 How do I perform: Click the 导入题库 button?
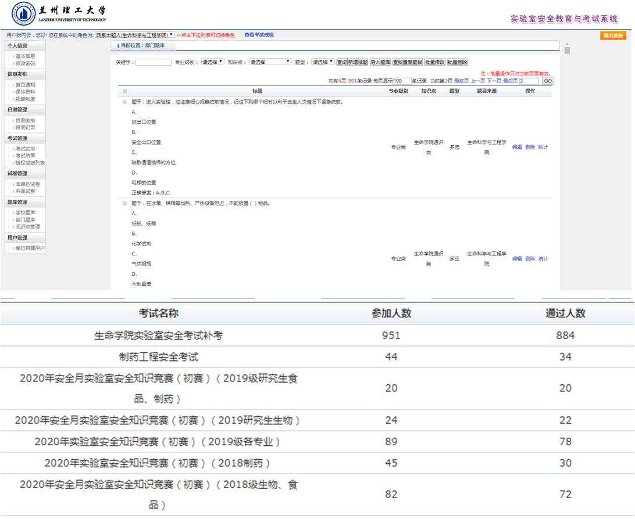pyautogui.click(x=380, y=62)
